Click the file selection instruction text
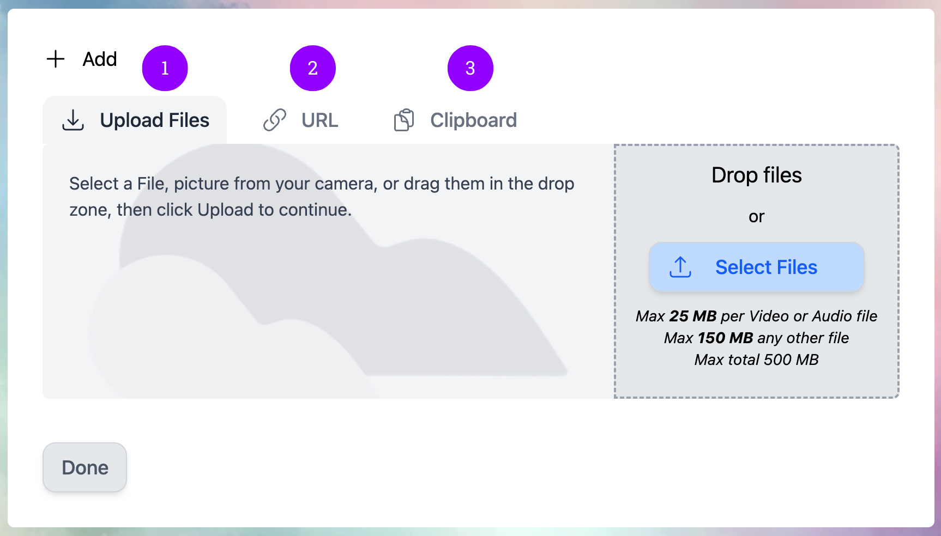The image size is (941, 536). point(322,196)
